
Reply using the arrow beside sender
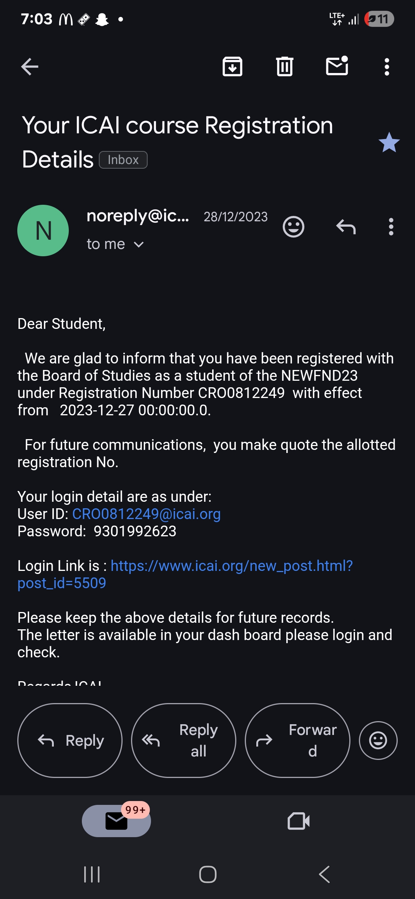(346, 227)
